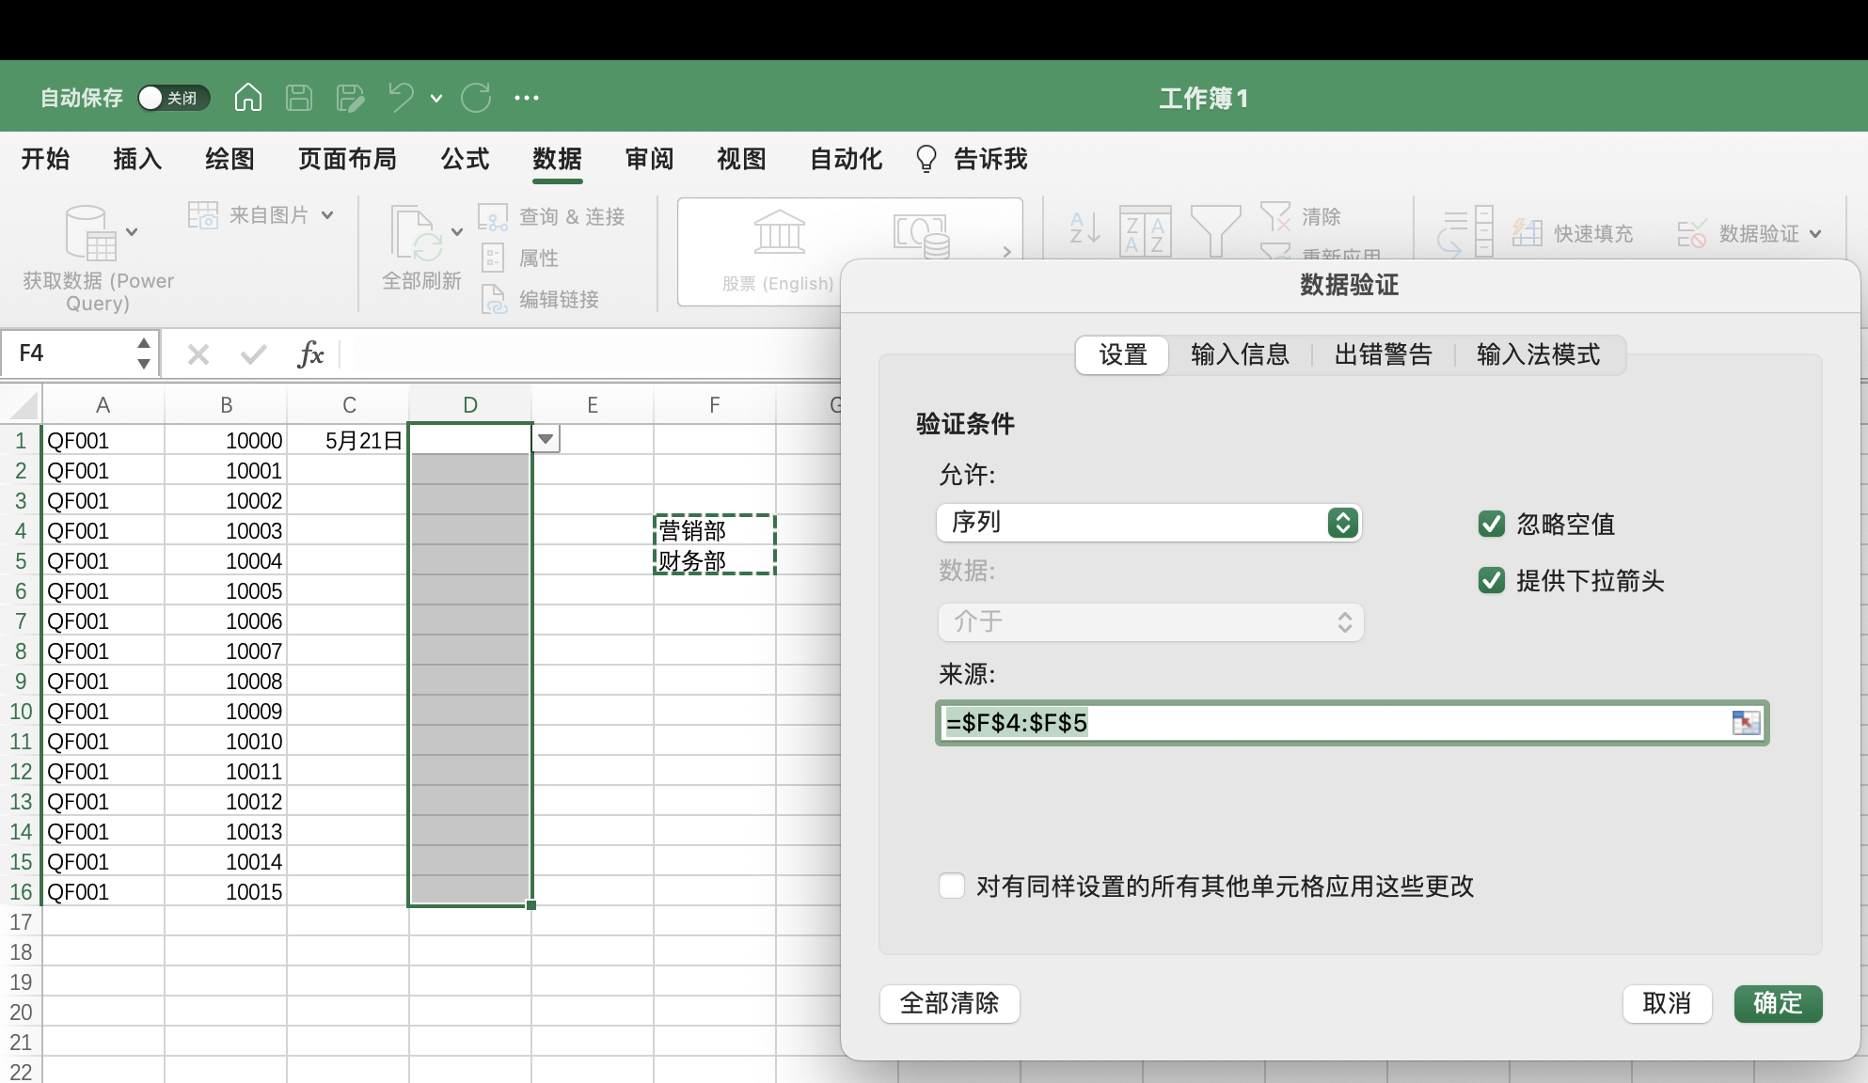Expand the 全部刷新 dropdown arrow
The width and height of the screenshot is (1868, 1083).
457,232
